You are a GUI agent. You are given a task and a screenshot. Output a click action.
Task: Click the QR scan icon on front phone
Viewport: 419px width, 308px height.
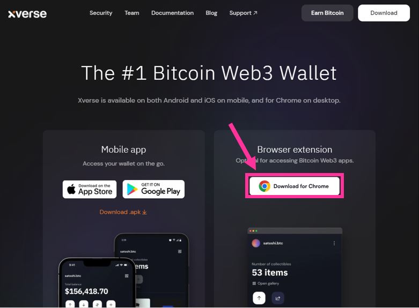pos(127,276)
